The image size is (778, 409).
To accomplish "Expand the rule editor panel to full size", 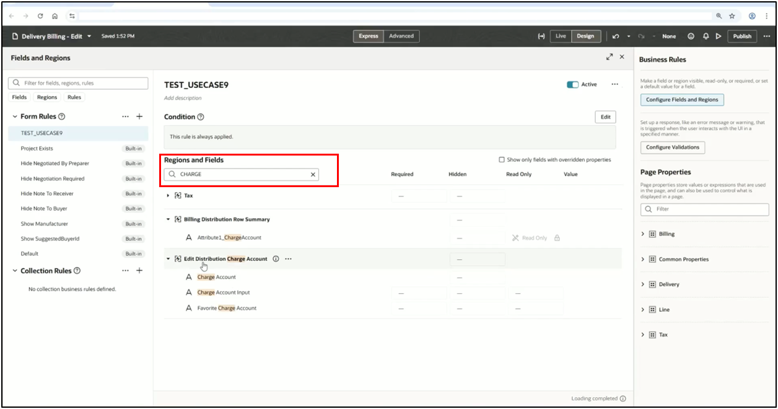I will pyautogui.click(x=610, y=57).
